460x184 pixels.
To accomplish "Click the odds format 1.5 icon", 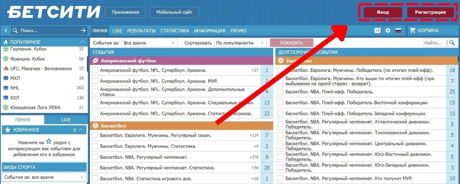I will point(377,31).
